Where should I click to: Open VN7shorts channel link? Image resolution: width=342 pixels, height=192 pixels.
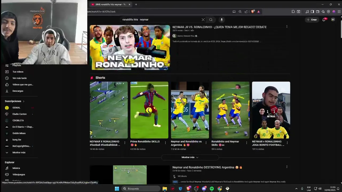182,176
